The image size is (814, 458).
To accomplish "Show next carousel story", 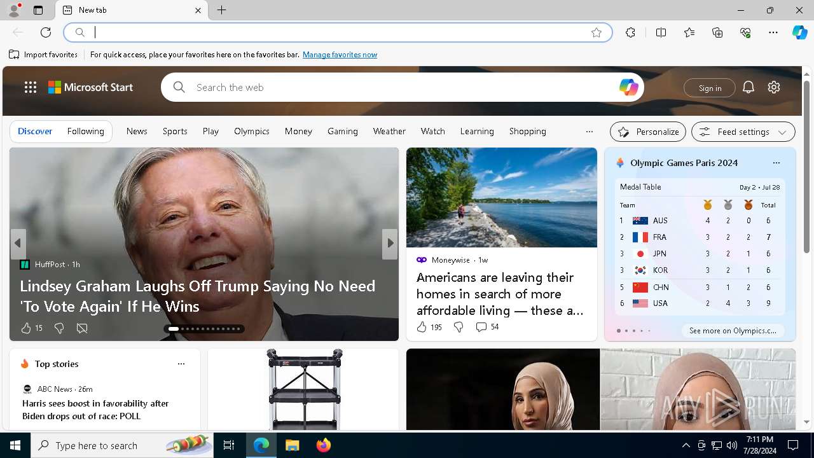I will [390, 244].
